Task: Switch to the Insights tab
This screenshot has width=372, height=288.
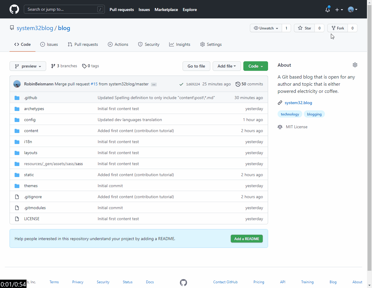Action: [180, 44]
